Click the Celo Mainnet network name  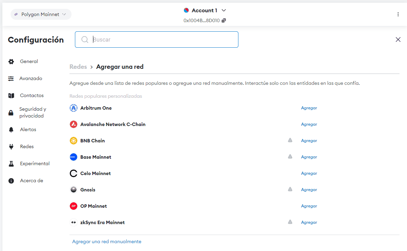click(x=95, y=173)
